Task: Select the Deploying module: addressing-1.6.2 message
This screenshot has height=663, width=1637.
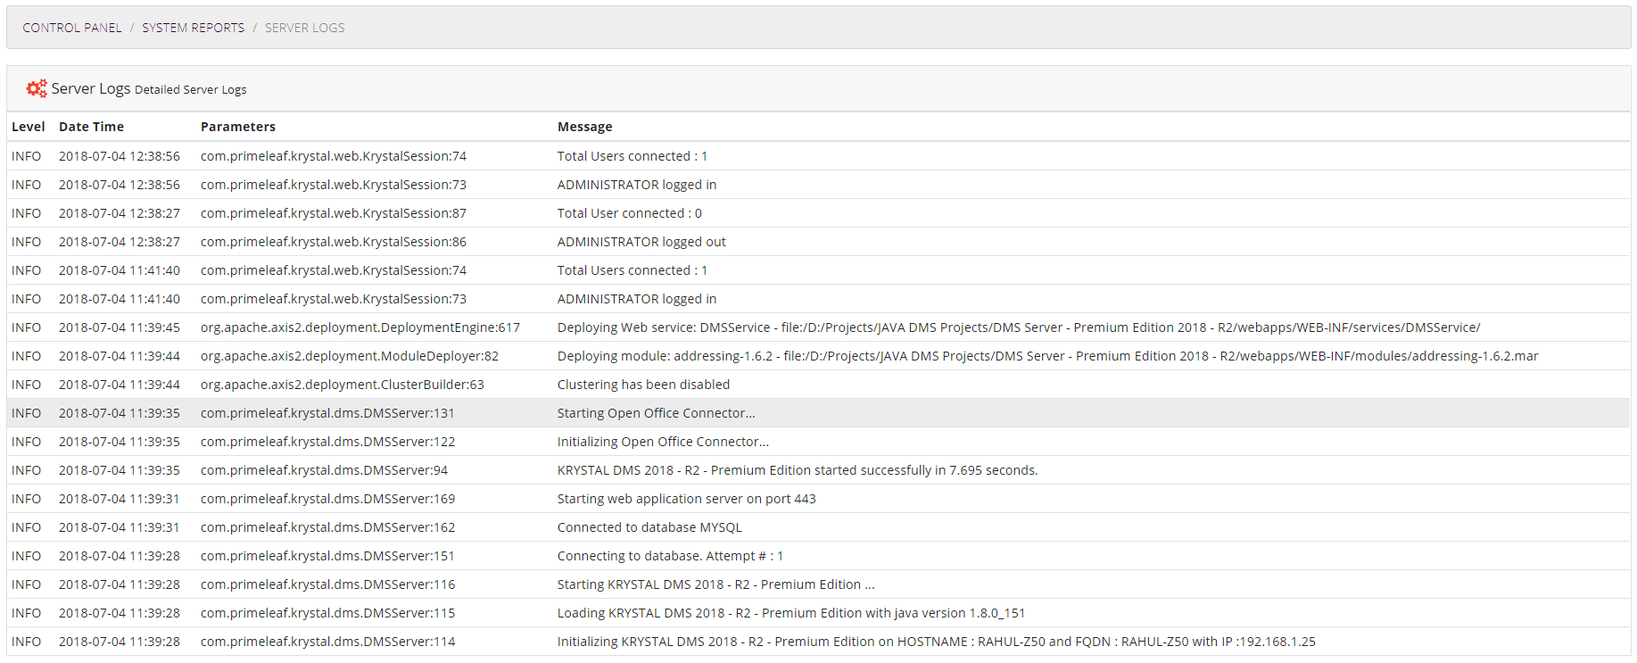Action: pos(1048,356)
